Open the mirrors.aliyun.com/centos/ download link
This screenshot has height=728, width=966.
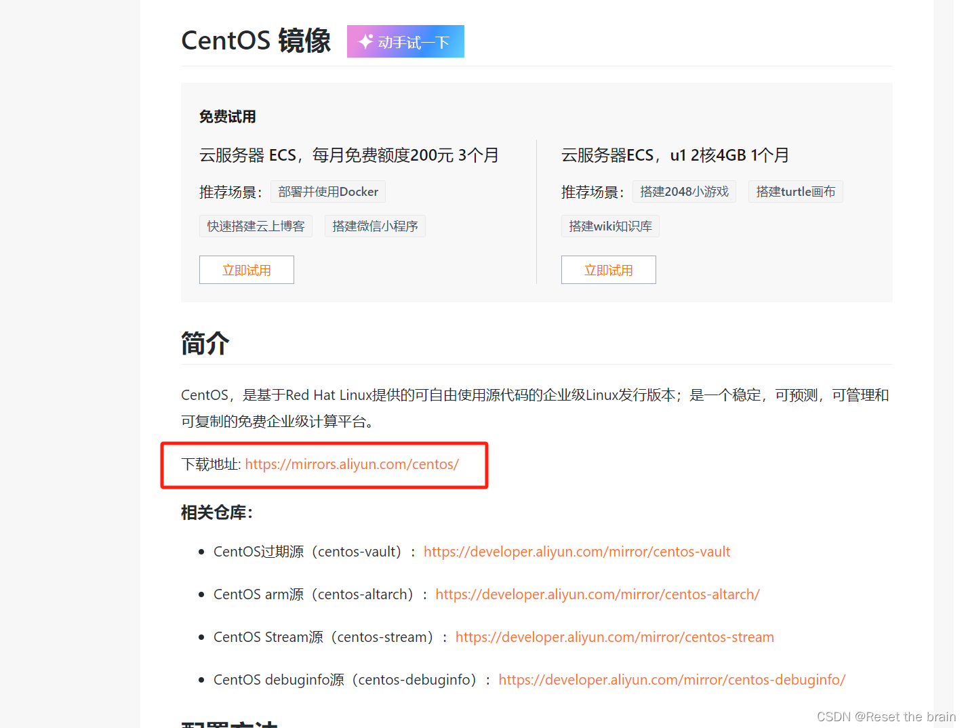click(352, 464)
